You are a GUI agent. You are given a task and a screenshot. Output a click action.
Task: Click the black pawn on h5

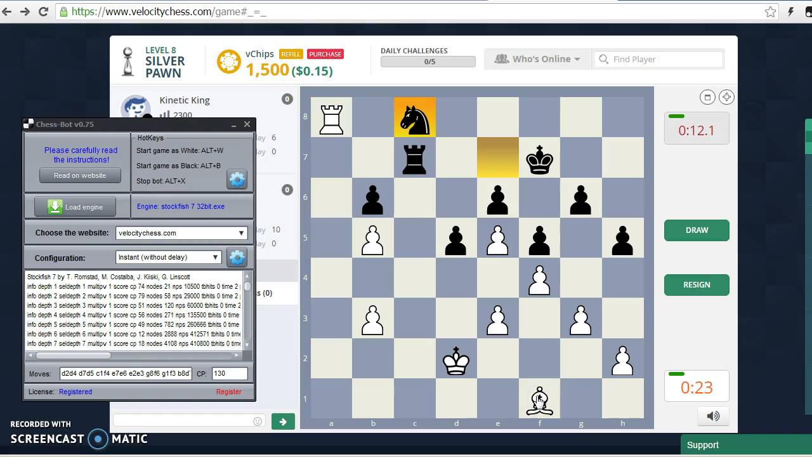coord(622,240)
